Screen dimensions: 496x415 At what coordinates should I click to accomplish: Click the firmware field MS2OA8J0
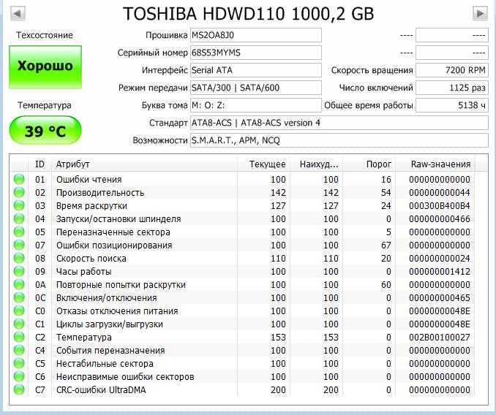(255, 35)
